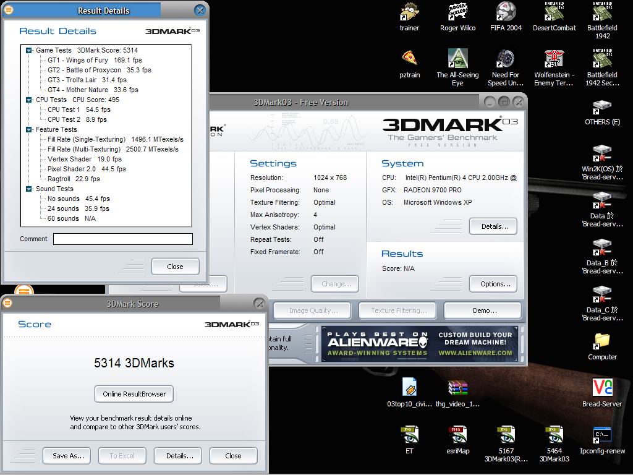The height and width of the screenshot is (475, 633).
Task: Launch Roger Wilco from the desktop
Action: [x=457, y=17]
